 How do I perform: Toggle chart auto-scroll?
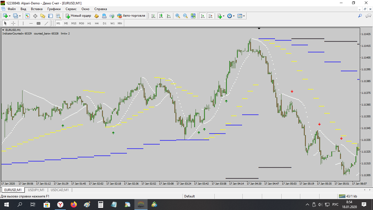[x=203, y=16]
